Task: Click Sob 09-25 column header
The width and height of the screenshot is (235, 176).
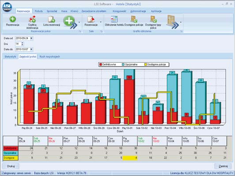Action: [41, 141]
